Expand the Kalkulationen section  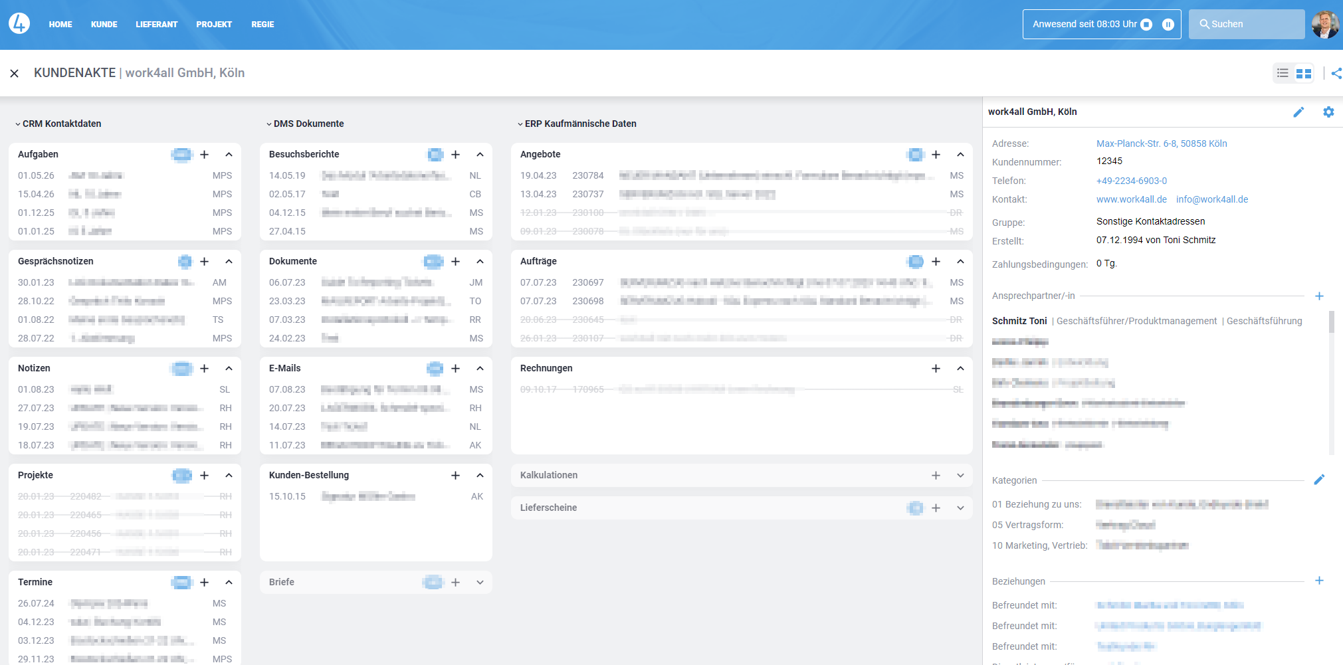tap(960, 475)
